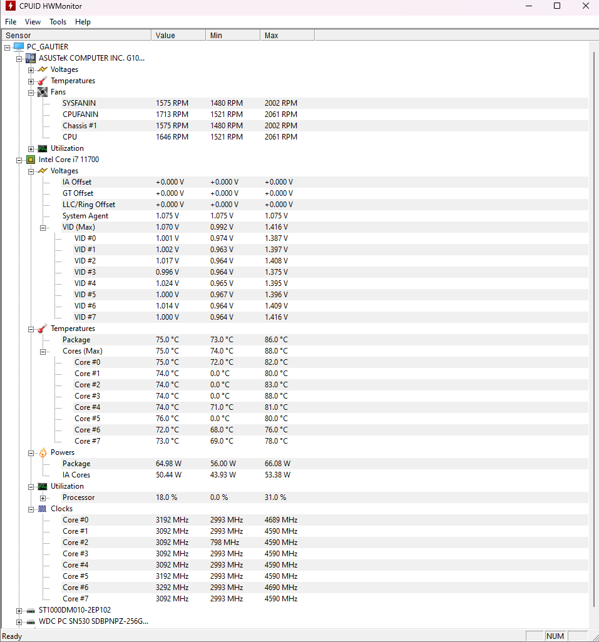599x642 pixels.
Task: Click the HWMonitor lightning app icon
Action: 10,6
